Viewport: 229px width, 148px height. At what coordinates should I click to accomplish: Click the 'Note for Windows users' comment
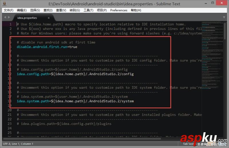[x=109, y=33]
